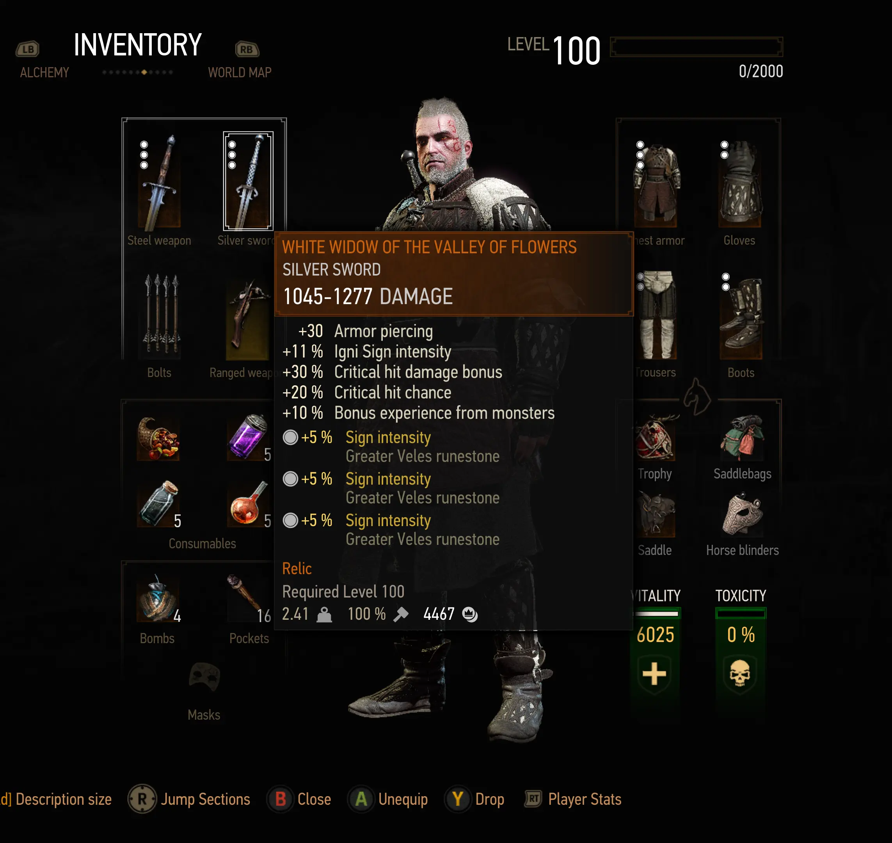Switch to the Alchemy tab

(44, 72)
